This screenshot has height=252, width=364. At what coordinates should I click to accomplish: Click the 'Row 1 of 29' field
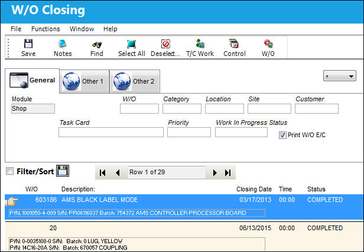click(x=166, y=172)
